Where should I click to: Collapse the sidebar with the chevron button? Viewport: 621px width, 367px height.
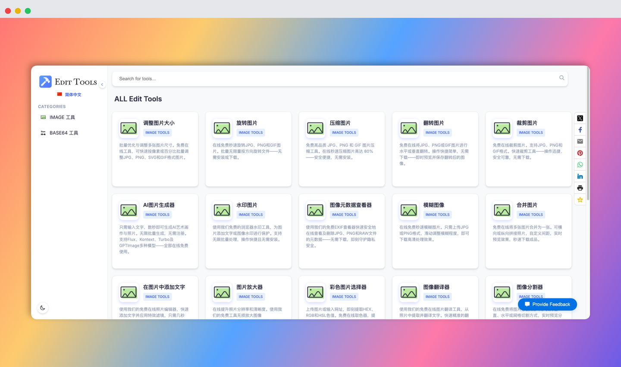pyautogui.click(x=102, y=85)
